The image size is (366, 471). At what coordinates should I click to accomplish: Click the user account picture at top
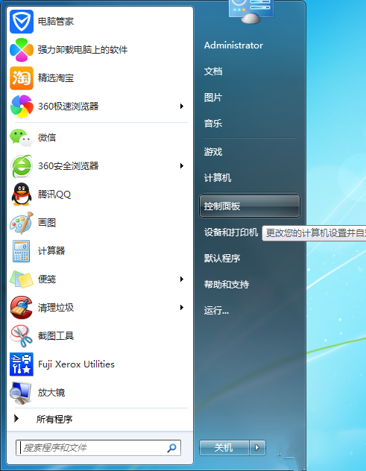coord(250,11)
